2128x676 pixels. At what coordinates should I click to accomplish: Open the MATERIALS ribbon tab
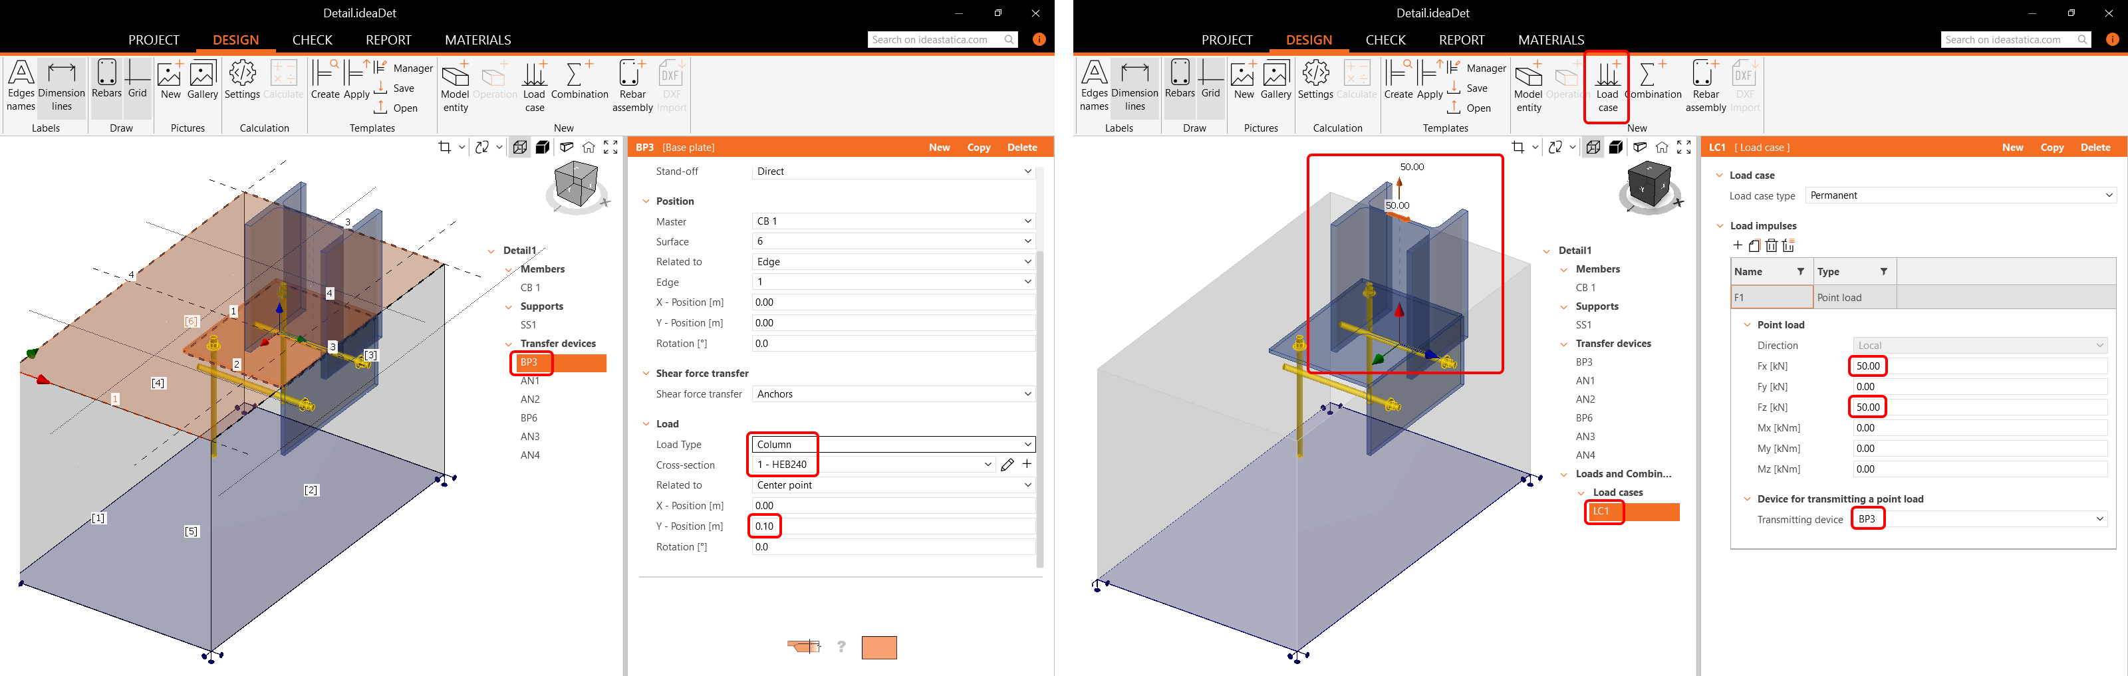click(x=477, y=39)
